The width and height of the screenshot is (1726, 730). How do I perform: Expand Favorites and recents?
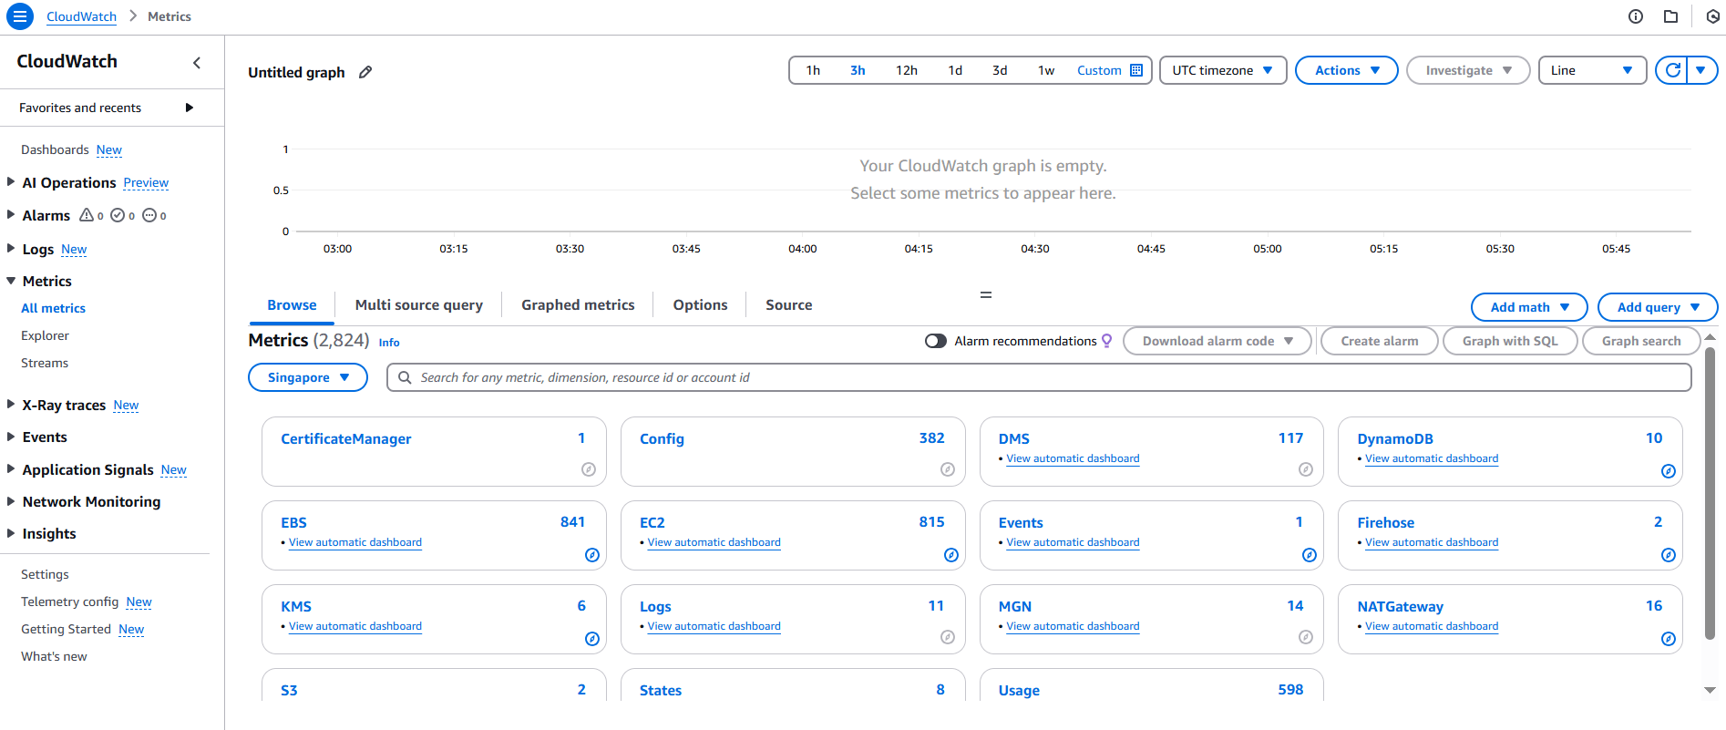click(x=190, y=108)
